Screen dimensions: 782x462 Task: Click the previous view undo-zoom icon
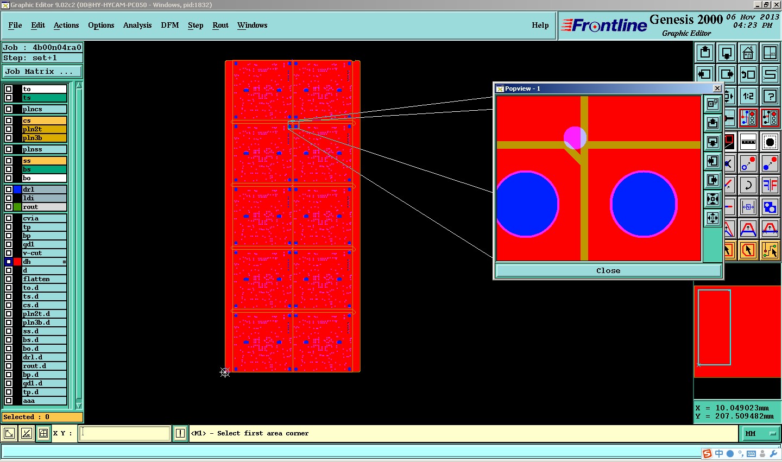click(x=748, y=74)
